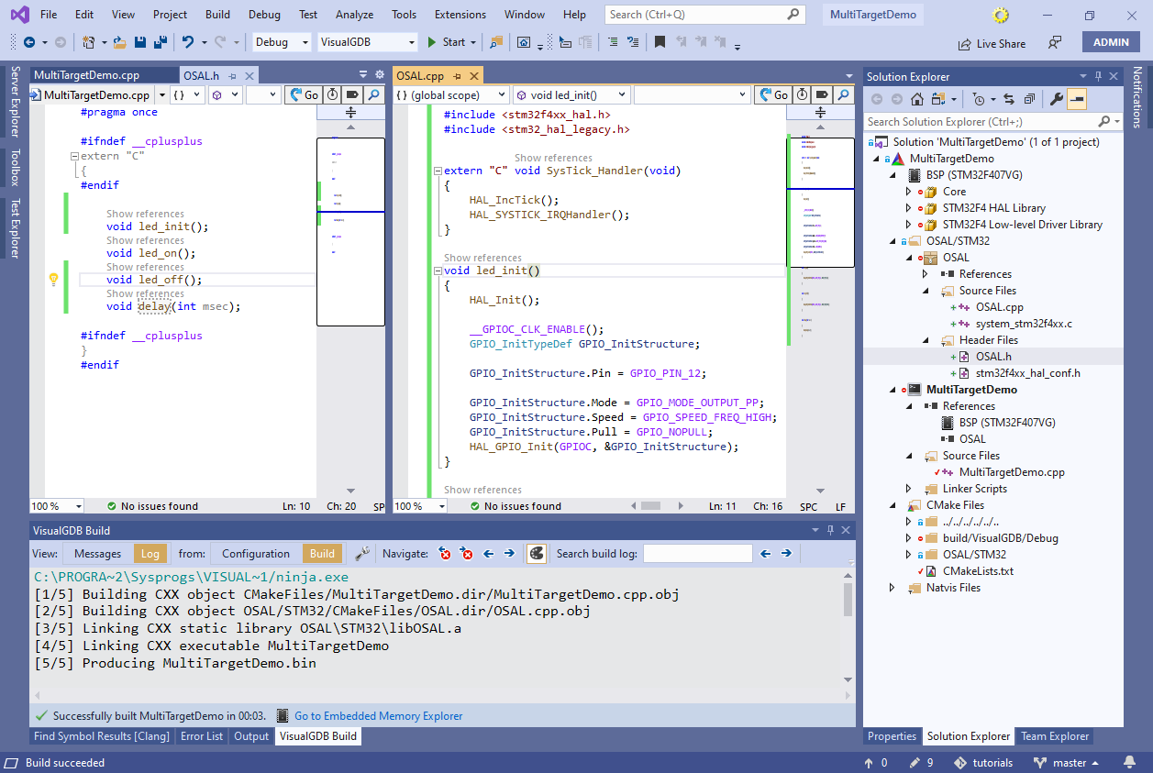Click the tag icon in OSAL.h navigation bar
1153x773 pixels.
click(x=353, y=94)
